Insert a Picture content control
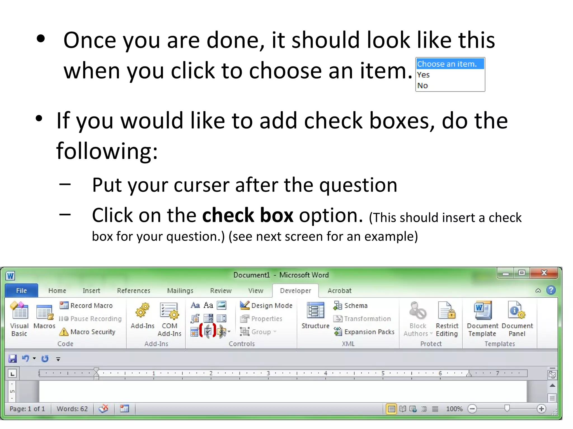Image resolution: width=573 pixels, height=429 pixels. 222,305
